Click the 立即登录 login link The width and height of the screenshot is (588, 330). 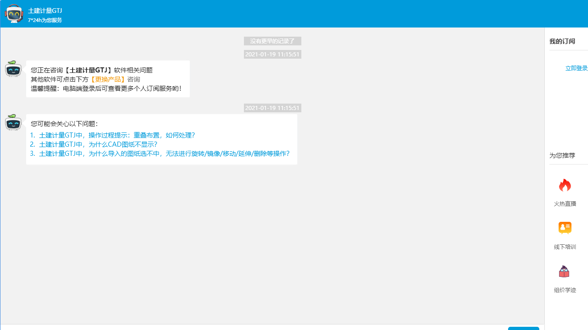coord(576,68)
